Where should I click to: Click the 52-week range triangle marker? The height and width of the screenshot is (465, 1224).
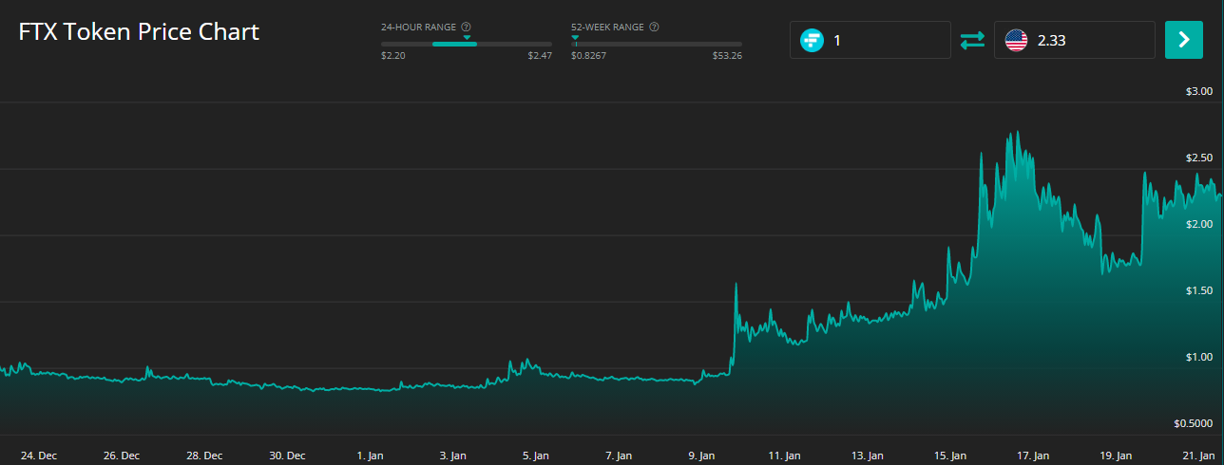point(575,38)
